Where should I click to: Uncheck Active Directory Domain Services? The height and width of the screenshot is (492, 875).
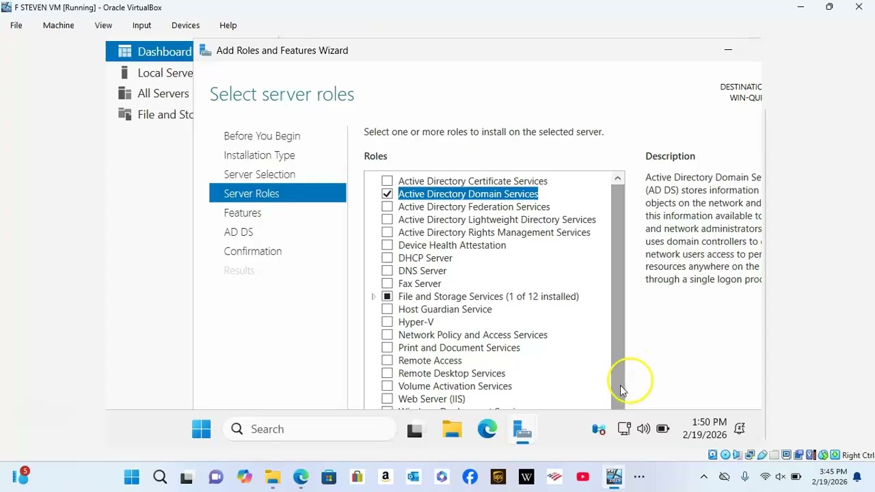point(387,194)
